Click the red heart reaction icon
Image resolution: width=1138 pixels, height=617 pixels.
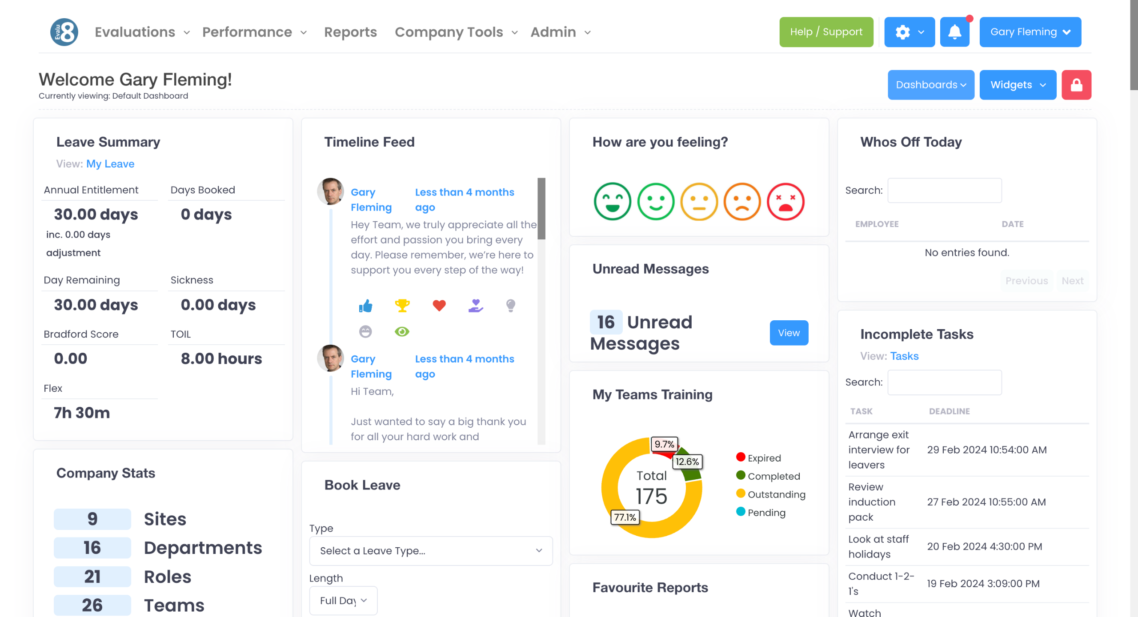click(x=439, y=306)
